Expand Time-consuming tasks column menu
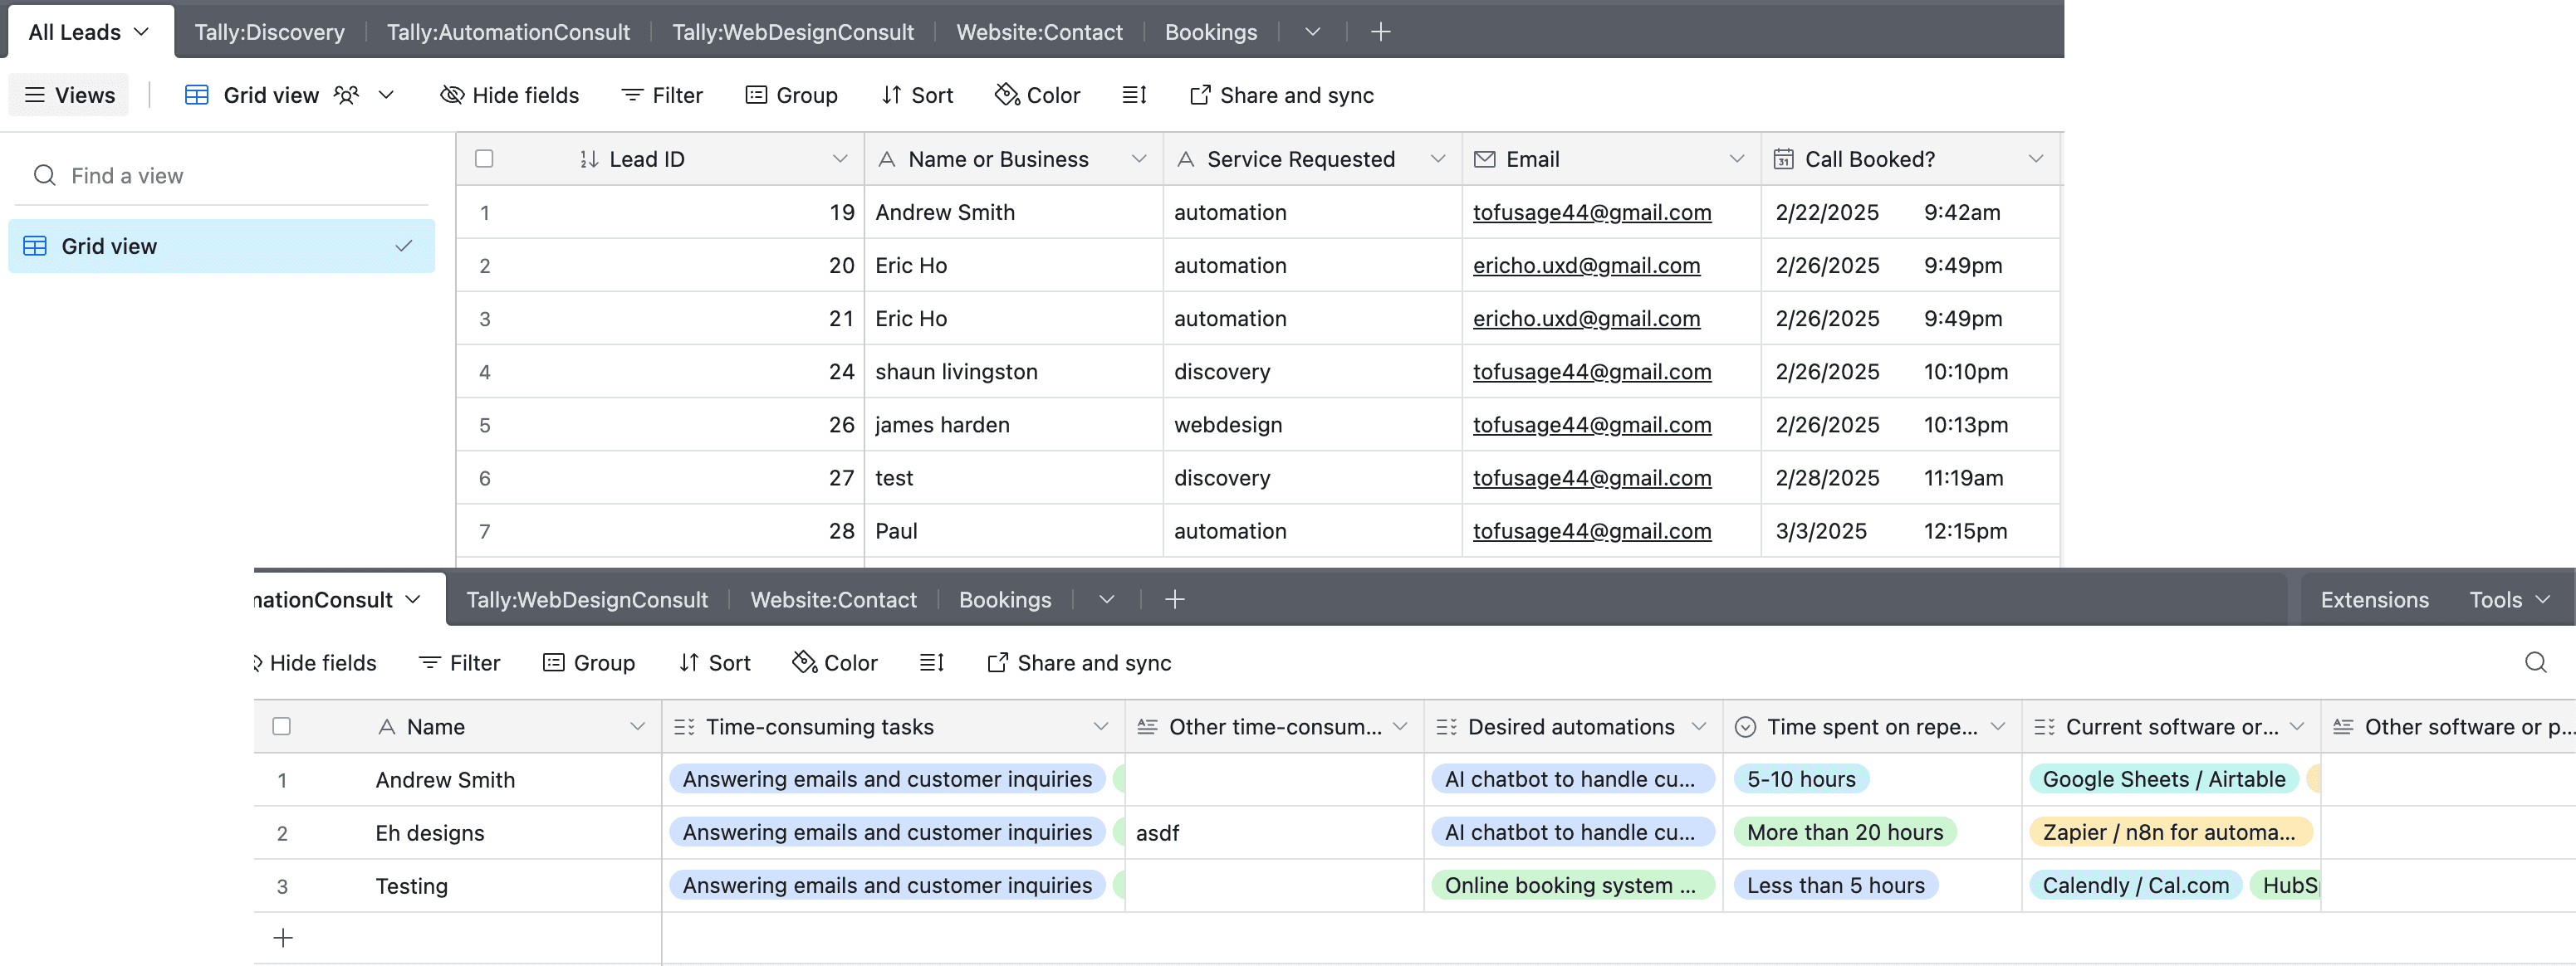The image size is (2576, 966). 1101,726
